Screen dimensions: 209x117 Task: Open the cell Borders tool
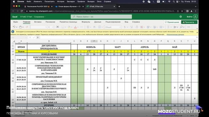63,27
